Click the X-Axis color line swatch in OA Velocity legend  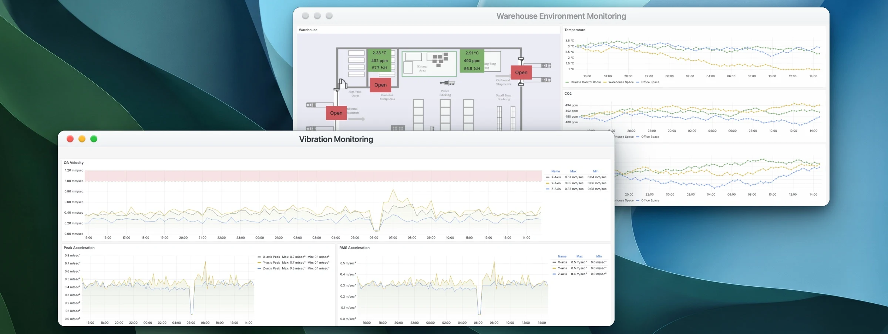(548, 177)
